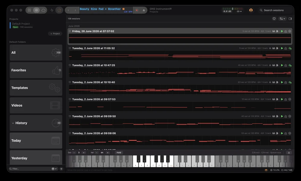Screen dimensions: 301x181
Task: Play the Tuesday 2 June 11:05:32 session
Action: pos(282,48)
